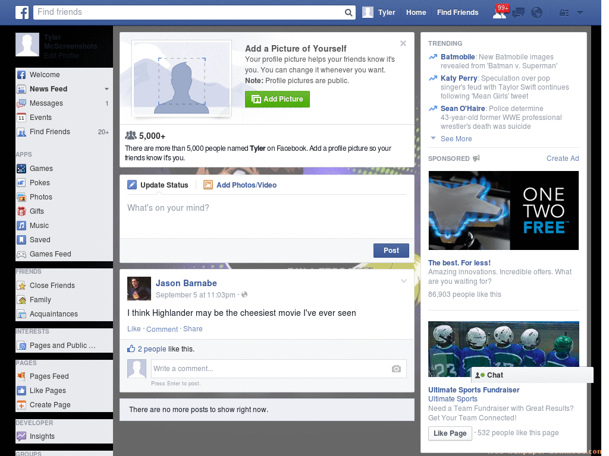This screenshot has height=456, width=609.
Task: Select the Add Photos/Video tab
Action: pyautogui.click(x=240, y=185)
